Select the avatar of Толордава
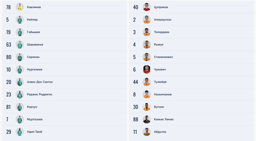This screenshot has width=256, height=141. [x=147, y=32]
